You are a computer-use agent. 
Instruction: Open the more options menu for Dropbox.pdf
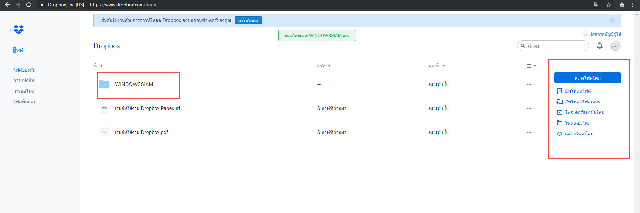tap(529, 132)
